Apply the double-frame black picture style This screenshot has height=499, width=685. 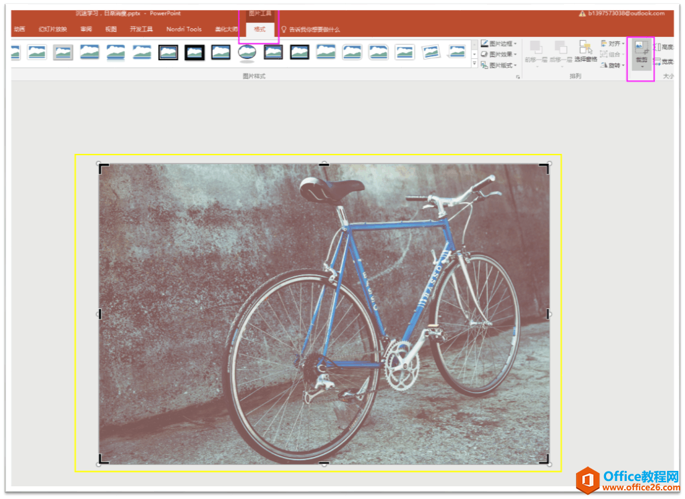coord(169,52)
